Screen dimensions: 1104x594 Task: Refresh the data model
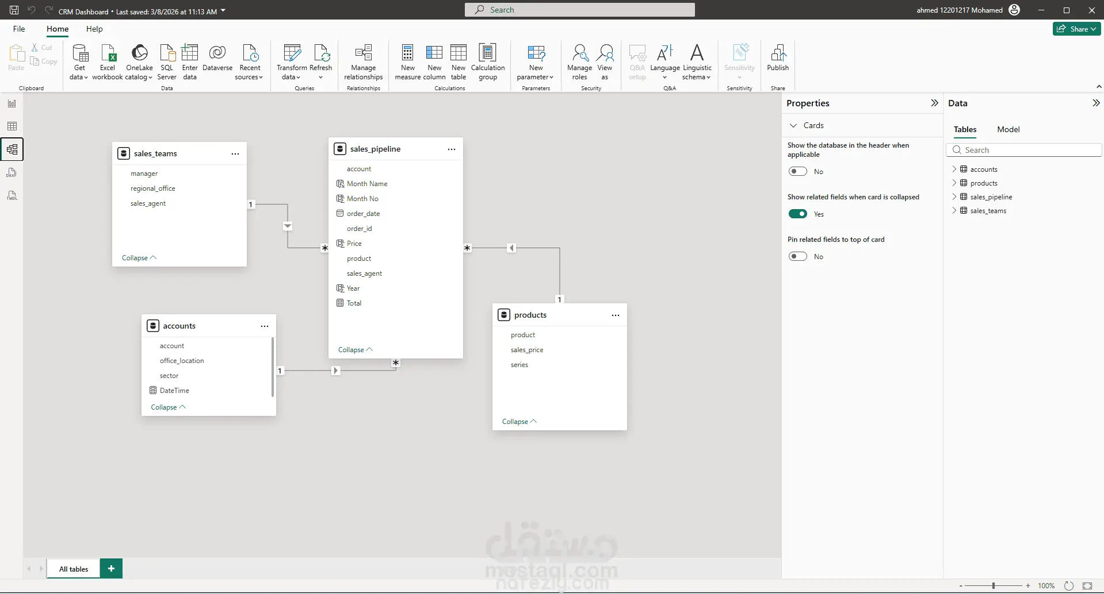coord(321,62)
